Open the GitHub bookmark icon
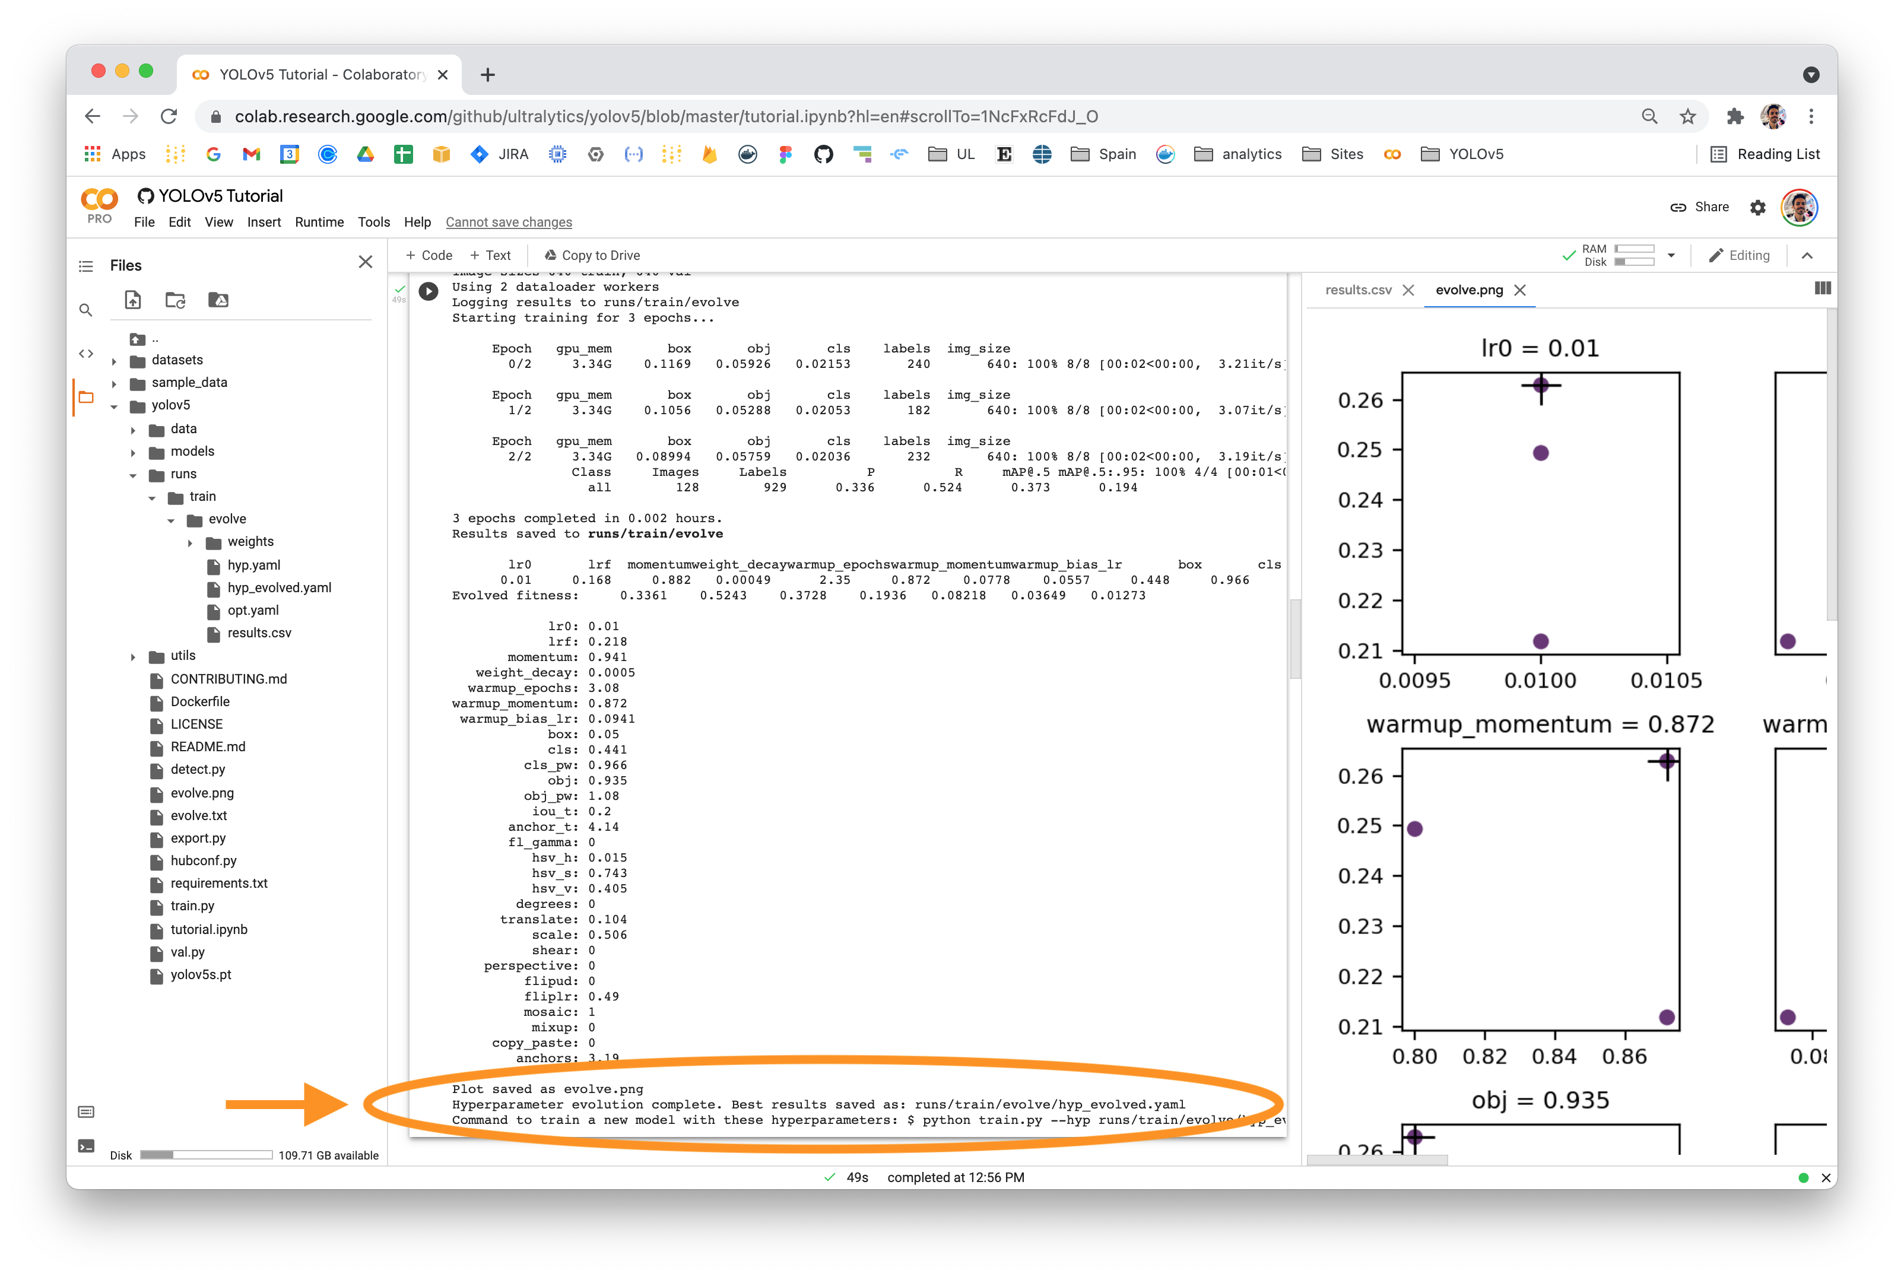This screenshot has width=1904, height=1277. (823, 154)
